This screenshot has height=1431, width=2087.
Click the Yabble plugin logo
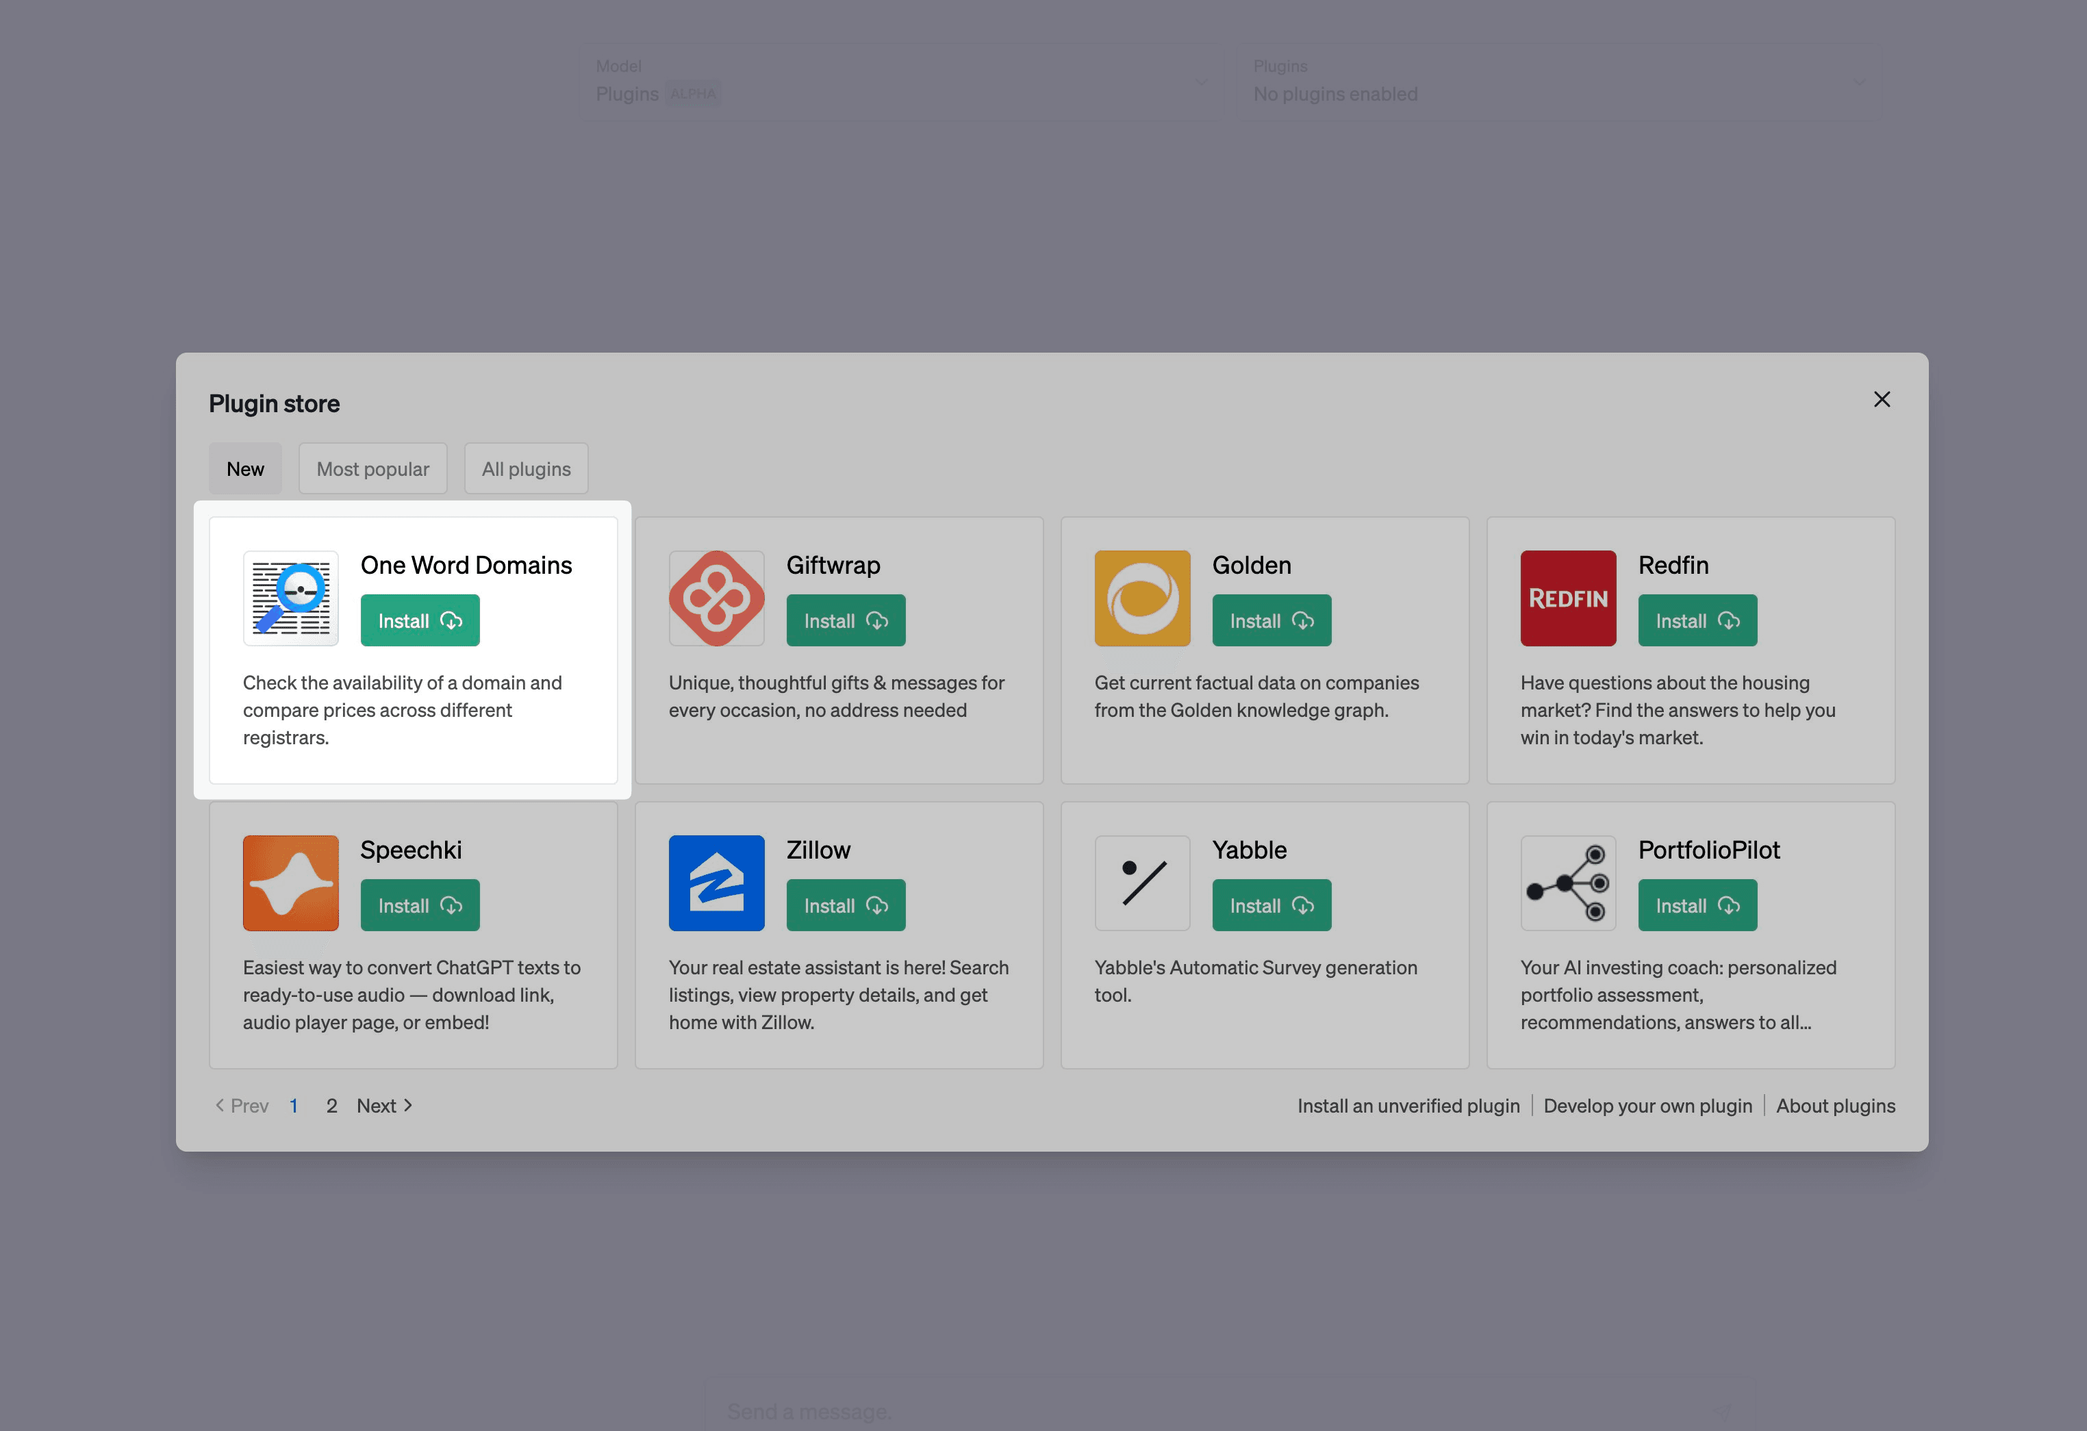1142,883
